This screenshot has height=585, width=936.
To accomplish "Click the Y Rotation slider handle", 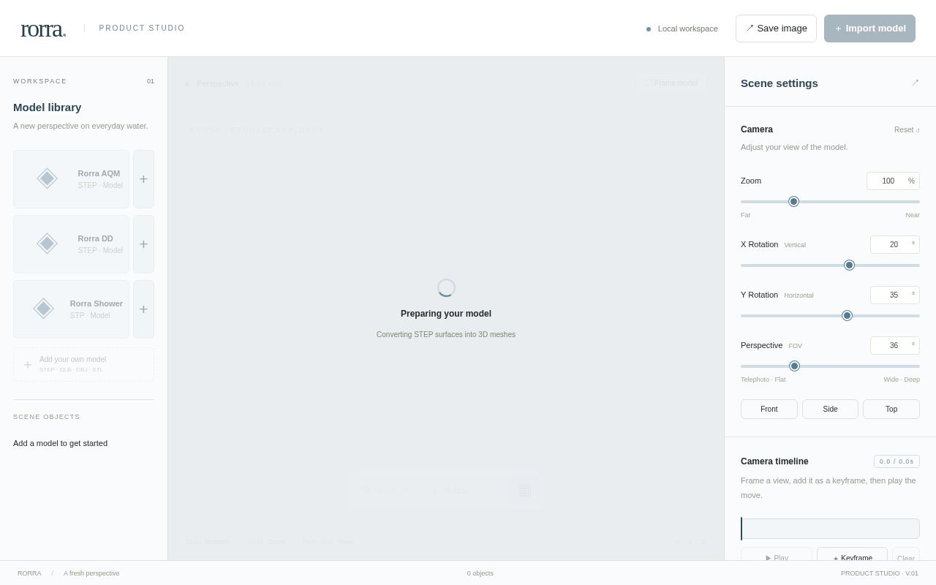I will [x=847, y=316].
